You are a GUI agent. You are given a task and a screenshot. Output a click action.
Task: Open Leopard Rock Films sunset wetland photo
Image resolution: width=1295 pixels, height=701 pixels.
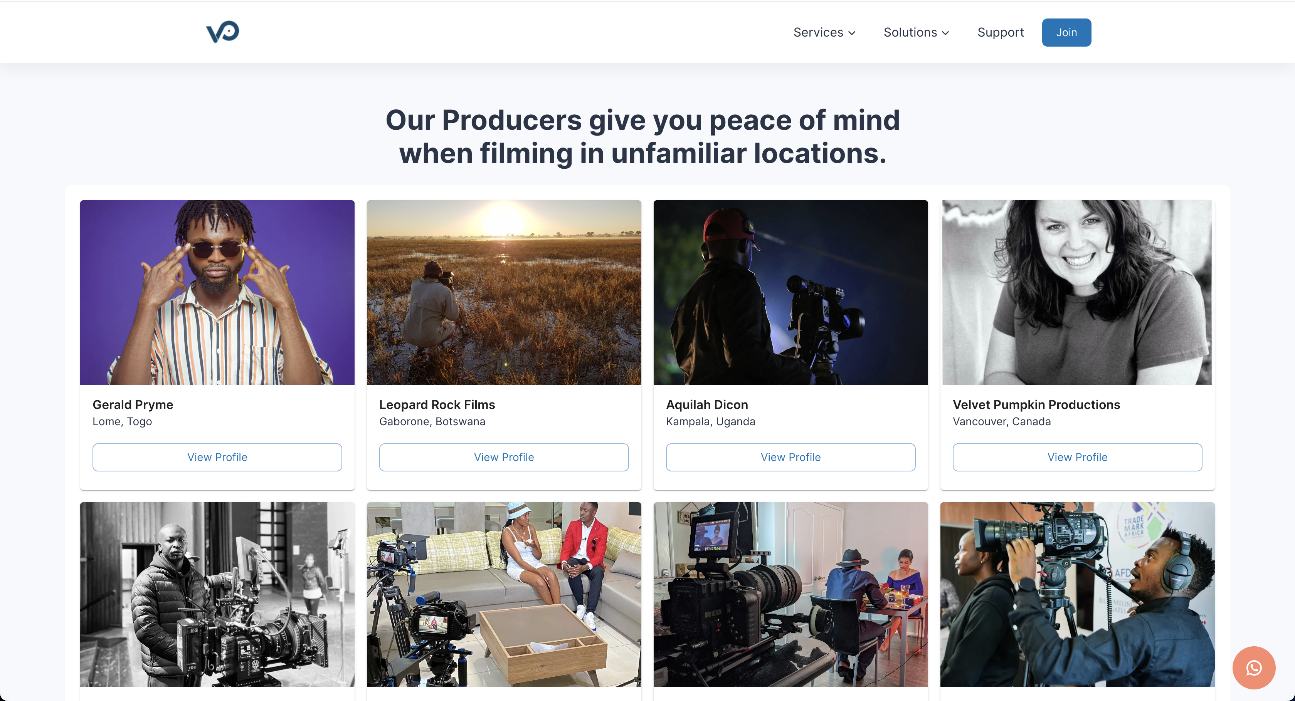[504, 292]
